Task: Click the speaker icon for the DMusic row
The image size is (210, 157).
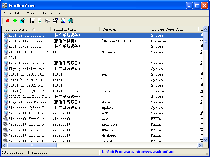Action: [x=5, y=130]
